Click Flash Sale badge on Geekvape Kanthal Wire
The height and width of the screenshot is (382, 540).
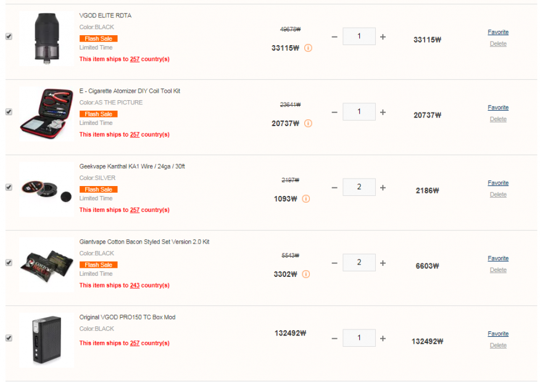point(98,189)
